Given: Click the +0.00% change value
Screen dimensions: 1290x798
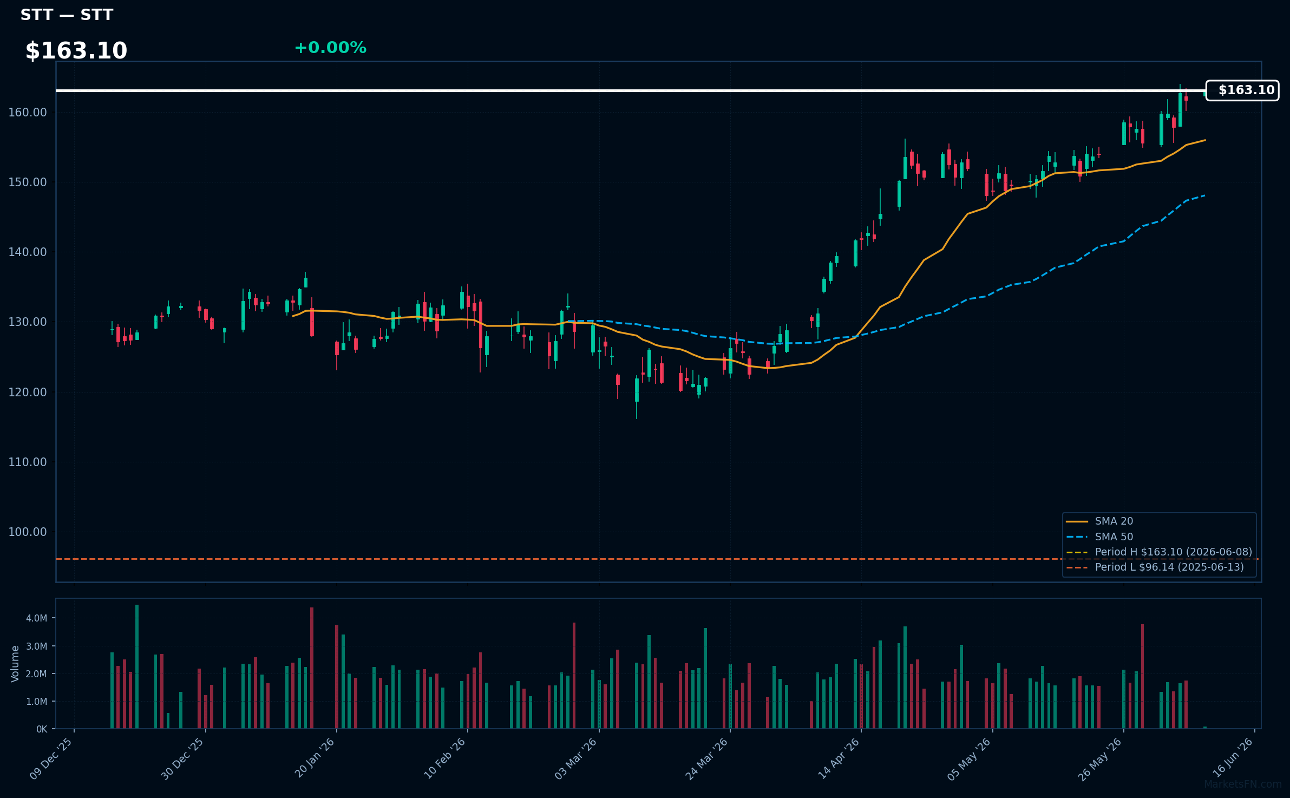Looking at the screenshot, I should [330, 48].
